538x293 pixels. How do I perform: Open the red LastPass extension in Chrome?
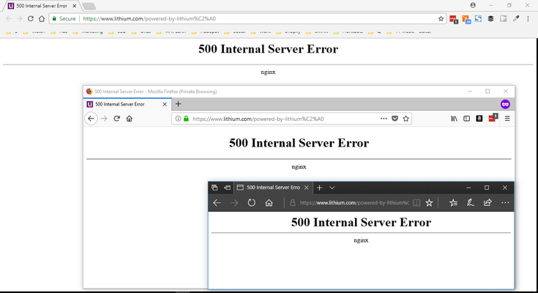(x=454, y=19)
